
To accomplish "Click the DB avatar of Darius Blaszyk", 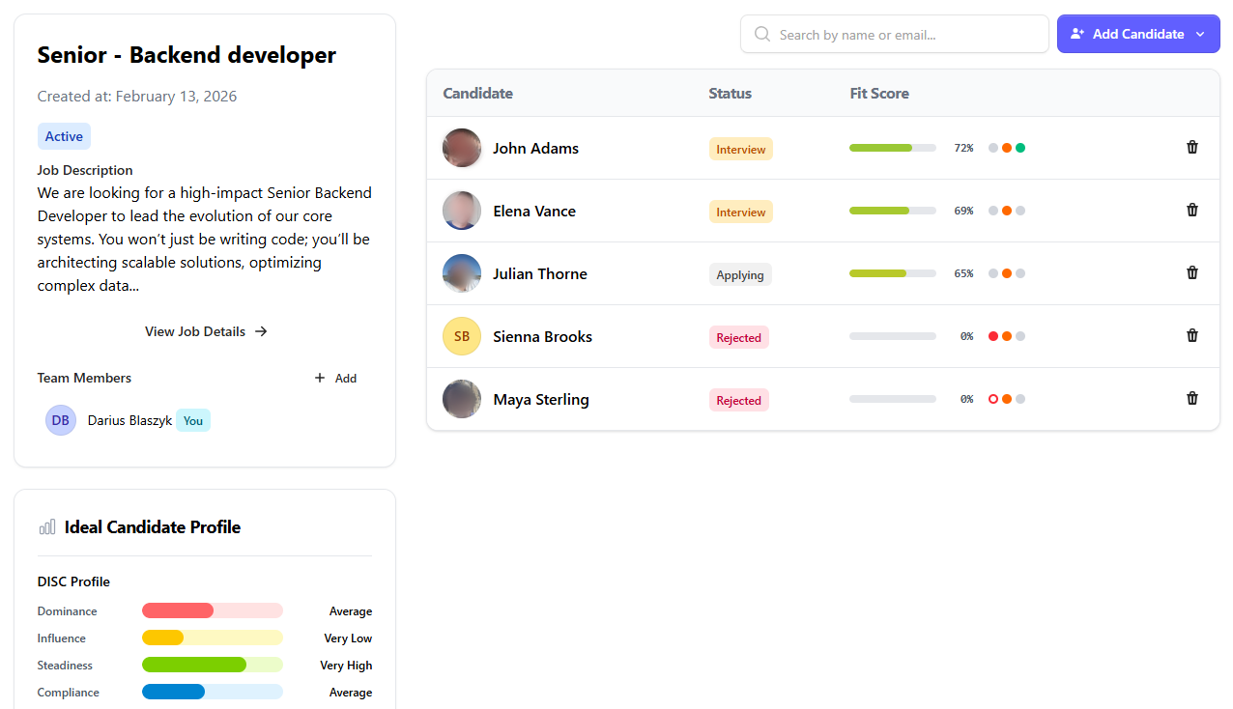I will tap(61, 420).
